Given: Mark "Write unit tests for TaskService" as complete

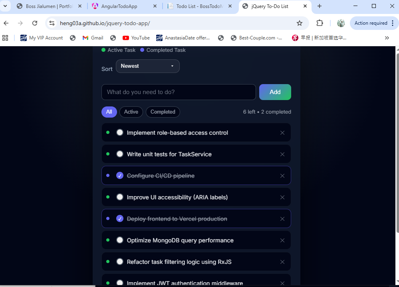Looking at the screenshot, I should coord(120,154).
